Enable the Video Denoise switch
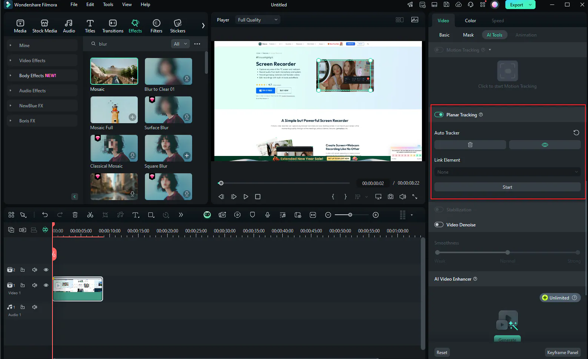Screen dimensions: 588x359 [x=439, y=225]
